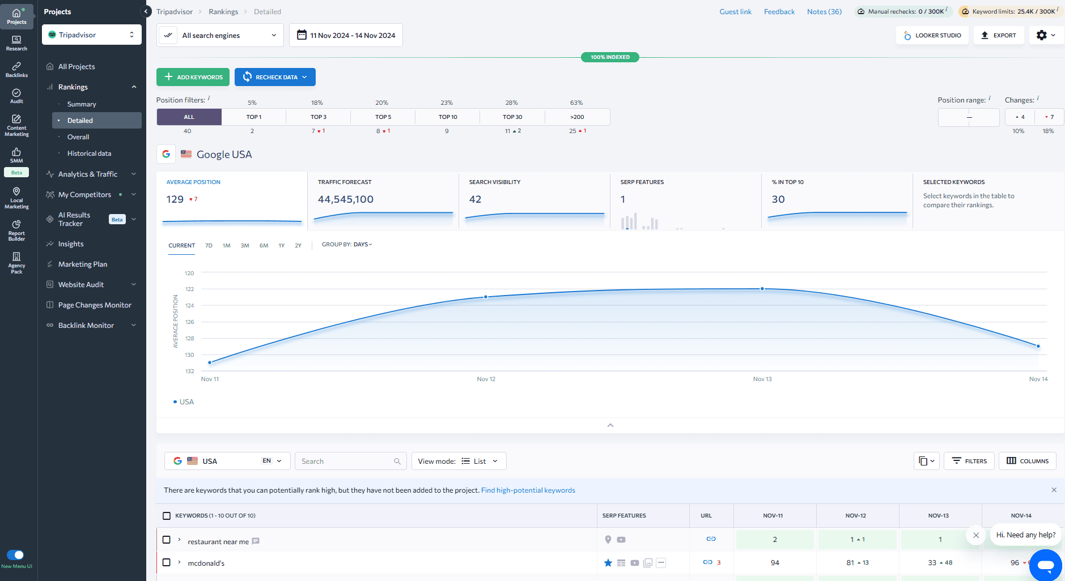Open the Recheck Data dropdown
Screen dimensions: 1065x581
[275, 77]
